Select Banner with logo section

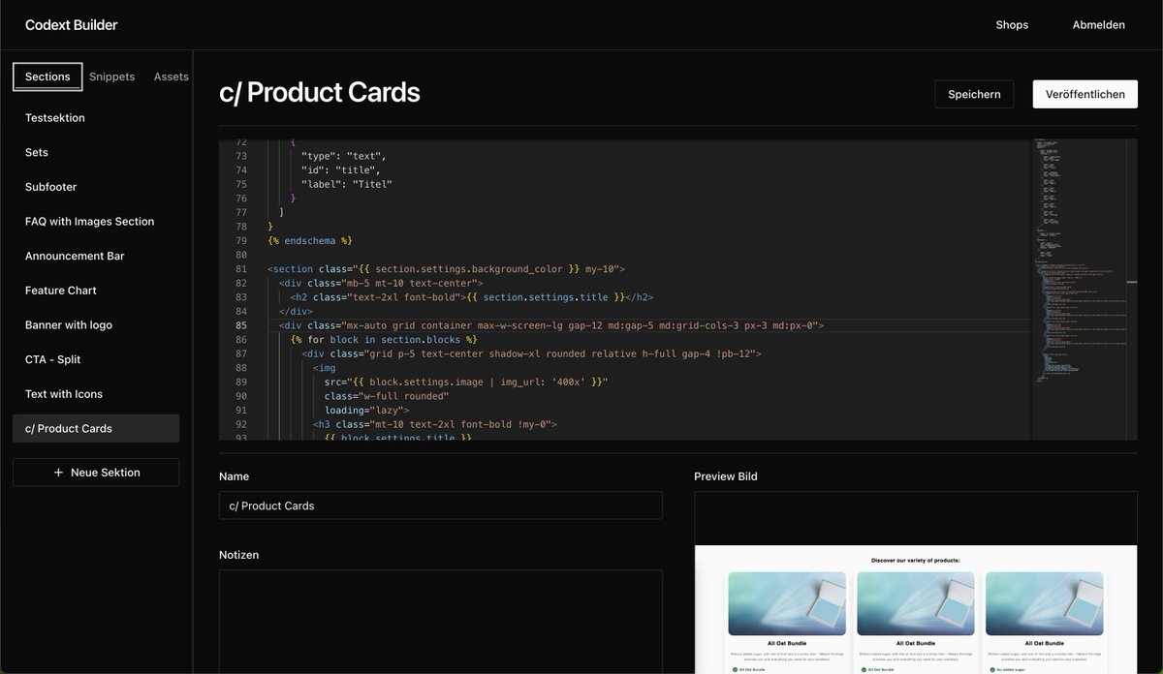(96, 325)
